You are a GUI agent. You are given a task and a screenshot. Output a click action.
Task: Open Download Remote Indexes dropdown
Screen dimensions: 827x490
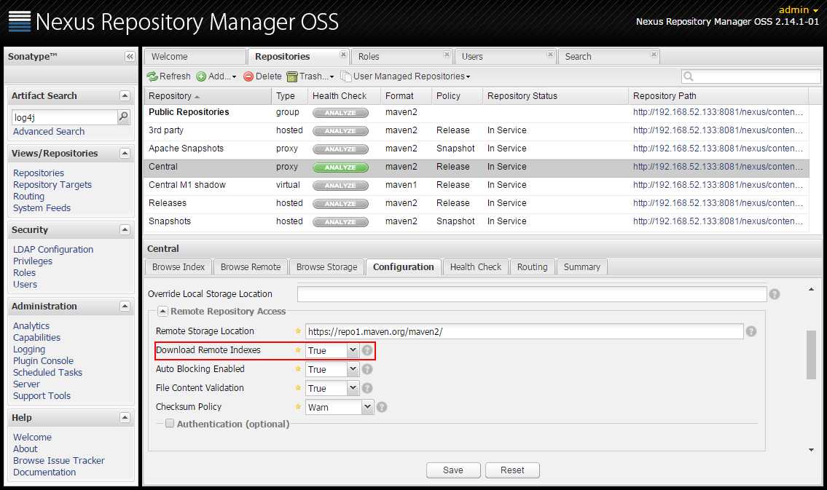click(x=353, y=350)
